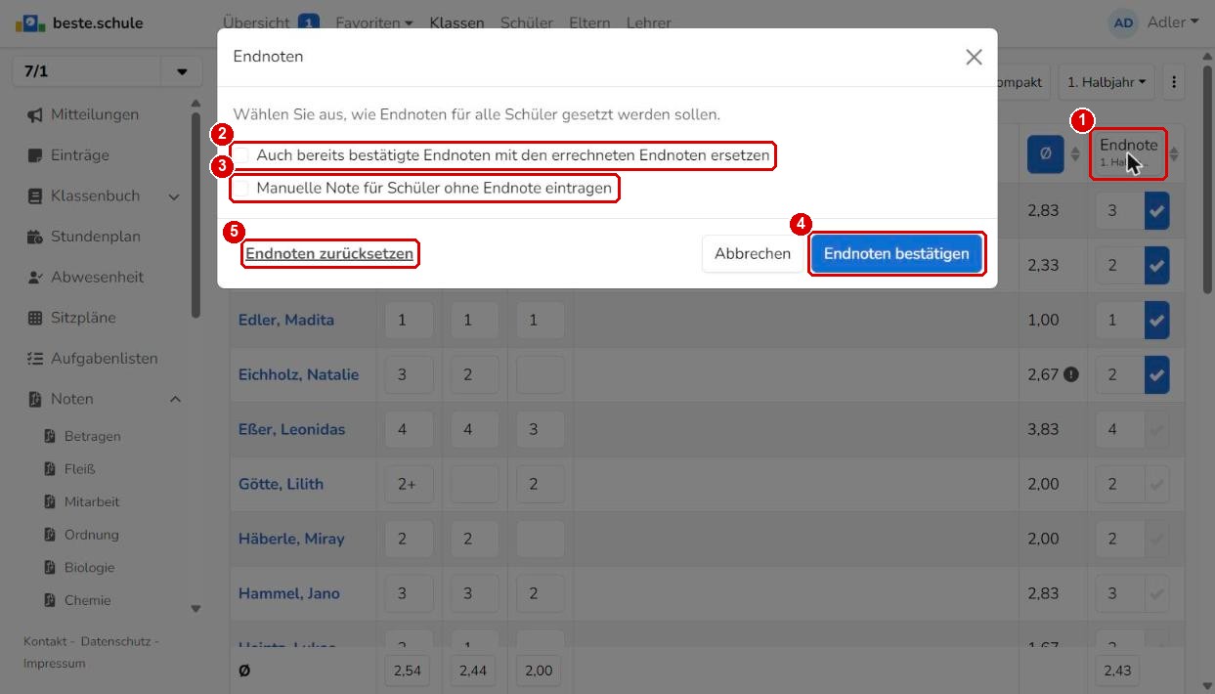This screenshot has width=1215, height=694.
Task: Enable replacing already confirmed Endnoten checkbox
Action: [x=240, y=155]
